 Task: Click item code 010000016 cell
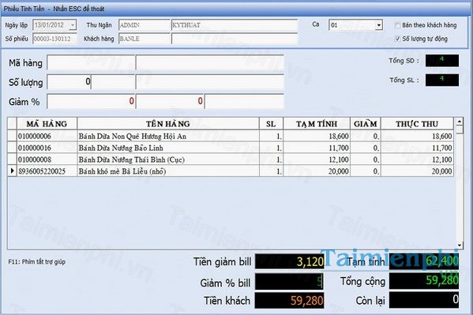coord(47,148)
